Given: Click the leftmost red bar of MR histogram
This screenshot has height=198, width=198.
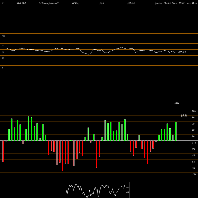Looking at the screenshot, I should click(x=3, y=151).
